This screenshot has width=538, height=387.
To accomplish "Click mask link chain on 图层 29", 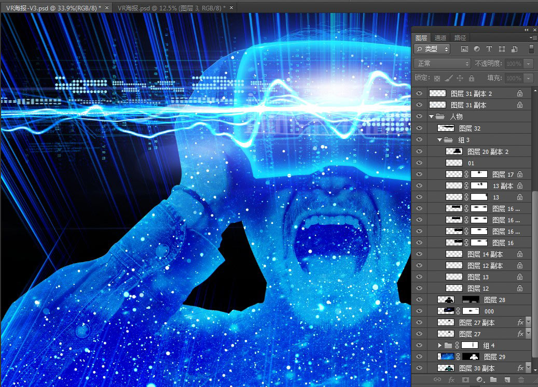I will [458, 357].
